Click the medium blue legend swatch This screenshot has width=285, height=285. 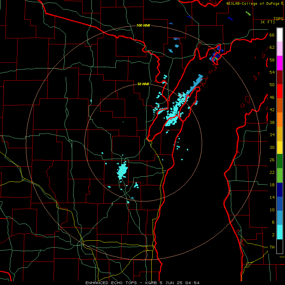point(280,204)
